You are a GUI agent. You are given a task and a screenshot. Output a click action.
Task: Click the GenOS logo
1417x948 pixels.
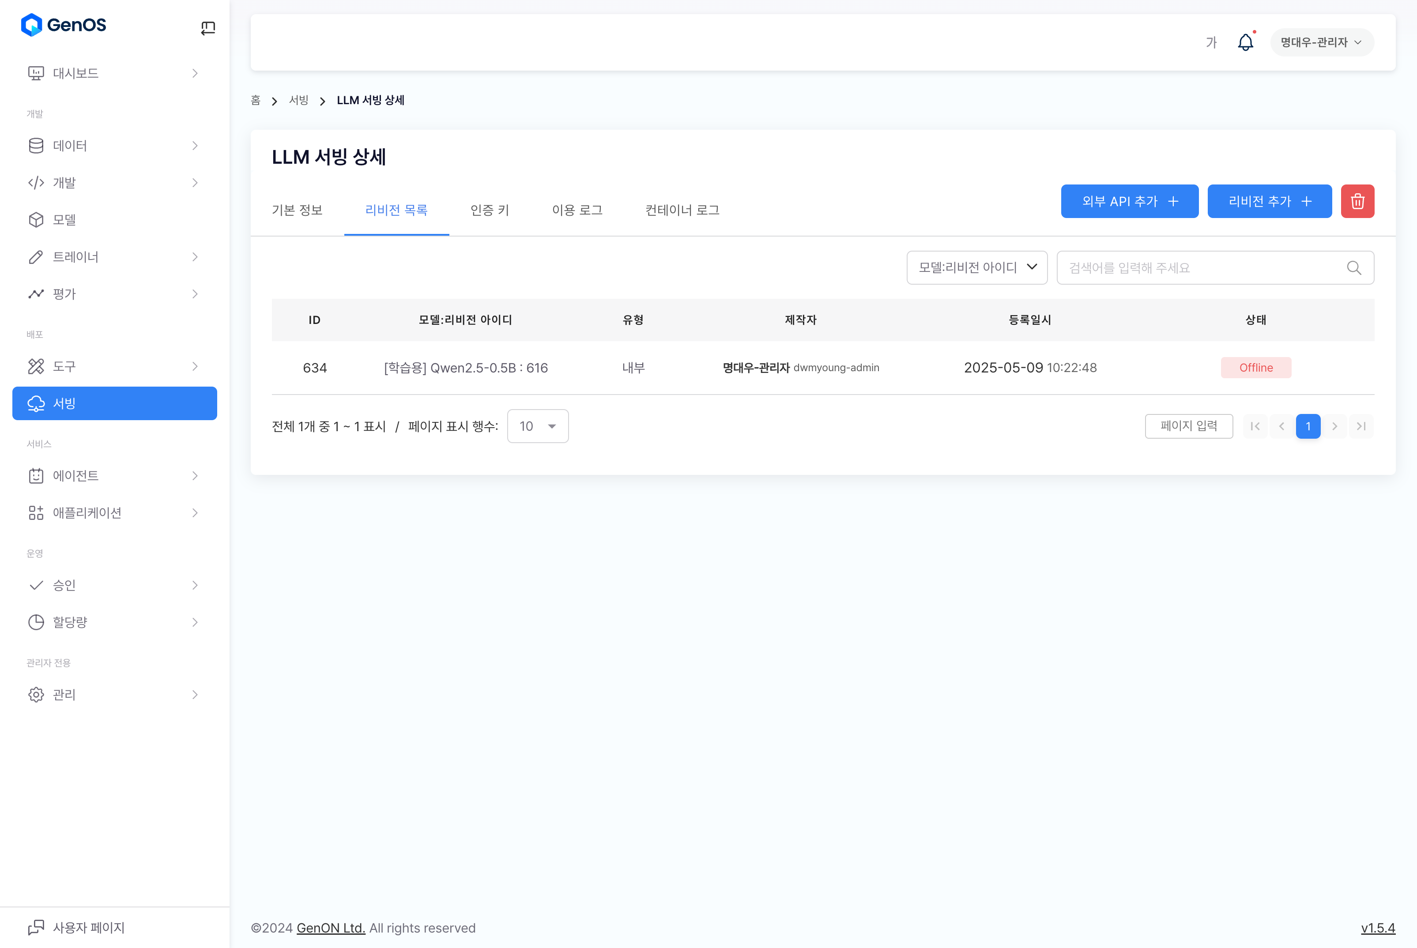tap(64, 25)
